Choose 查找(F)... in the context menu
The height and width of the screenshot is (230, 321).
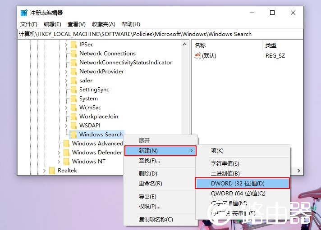pos(160,161)
